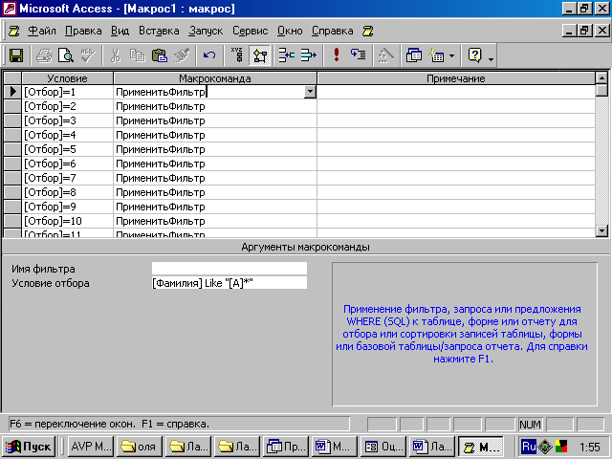Switch to the оля folder taskbar button
612x459 pixels.
(x=140, y=447)
